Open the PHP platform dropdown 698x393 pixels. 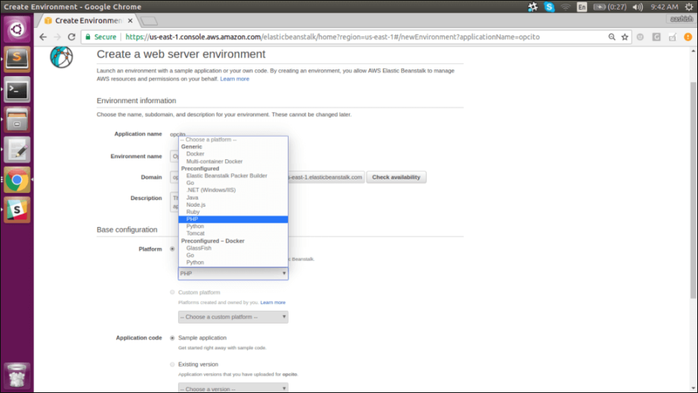click(x=233, y=273)
